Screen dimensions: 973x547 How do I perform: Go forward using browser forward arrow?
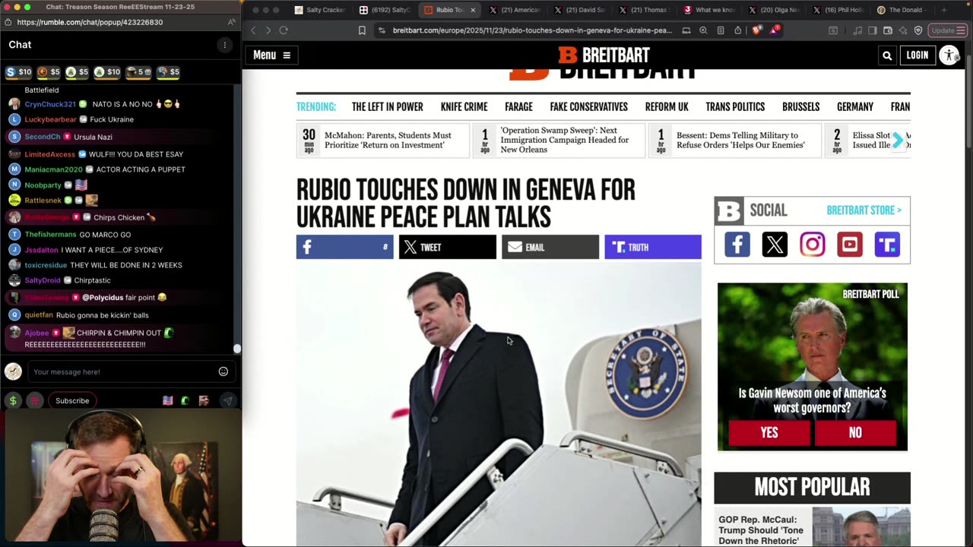pyautogui.click(x=268, y=30)
